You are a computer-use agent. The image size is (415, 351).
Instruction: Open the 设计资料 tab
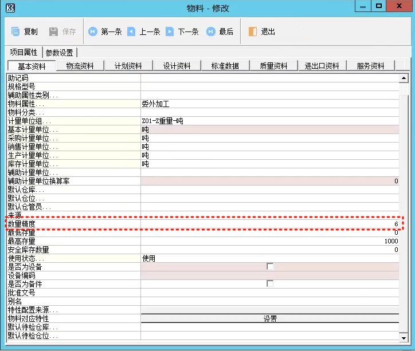pyautogui.click(x=177, y=66)
